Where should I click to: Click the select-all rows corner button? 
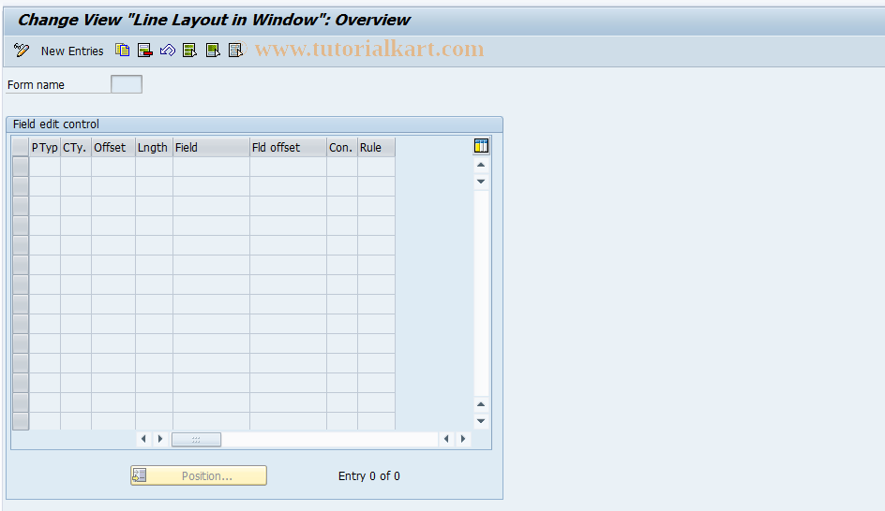pos(21,148)
